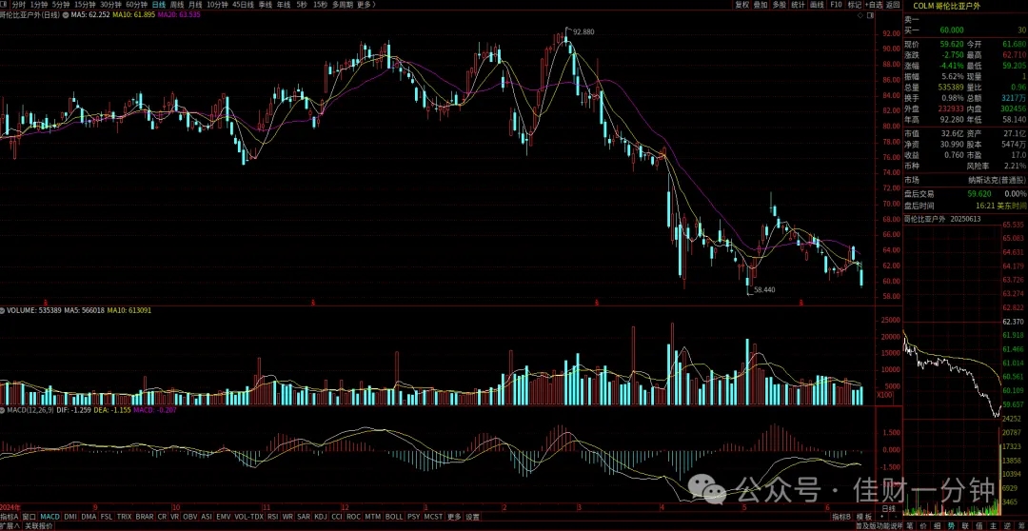Open the 模板 template menu

click(x=864, y=517)
